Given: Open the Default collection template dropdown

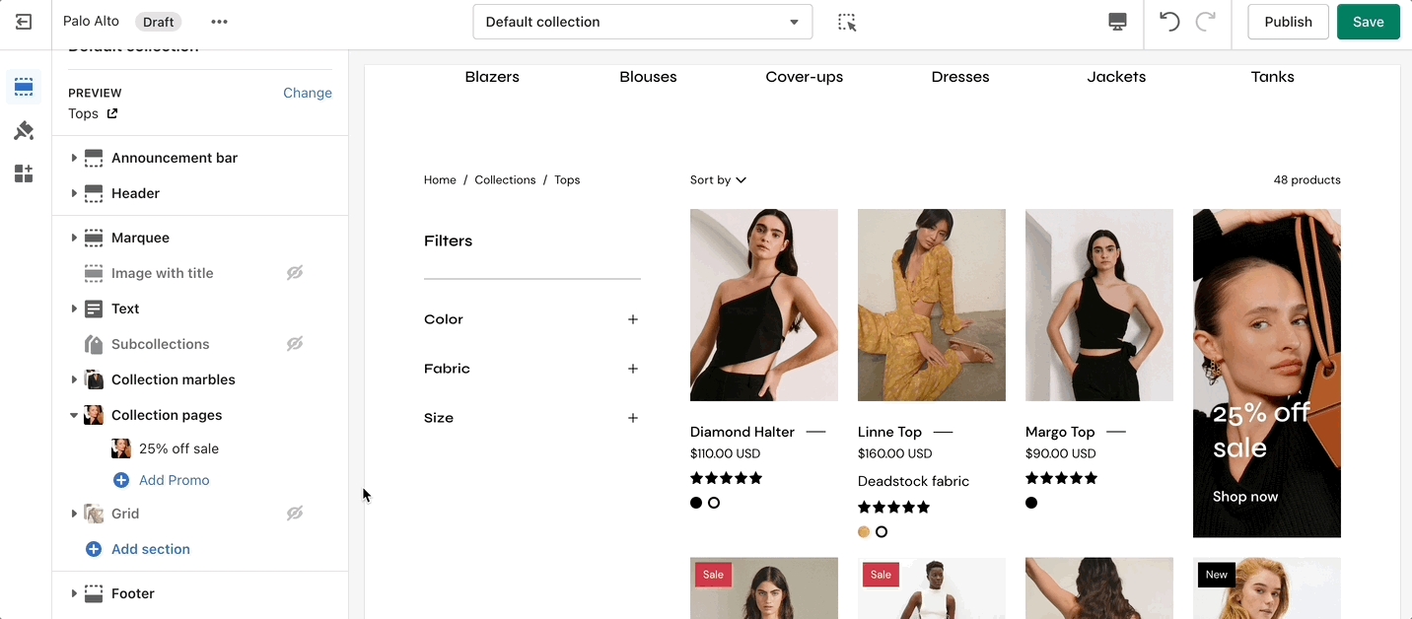Looking at the screenshot, I should (x=642, y=22).
